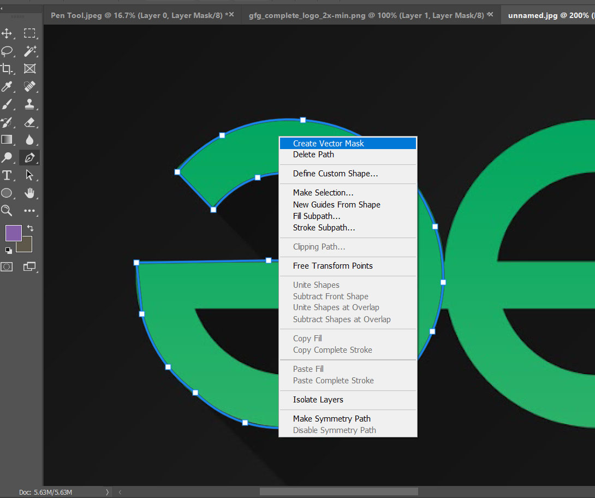
Task: Close the Pen Tool.jpeg tab
Action: [x=231, y=14]
